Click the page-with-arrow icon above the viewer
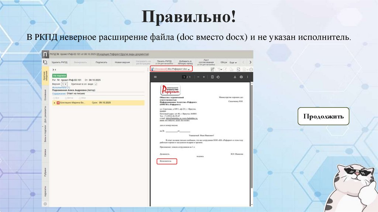Viewport: 378px width, 212px height. tap(238, 69)
